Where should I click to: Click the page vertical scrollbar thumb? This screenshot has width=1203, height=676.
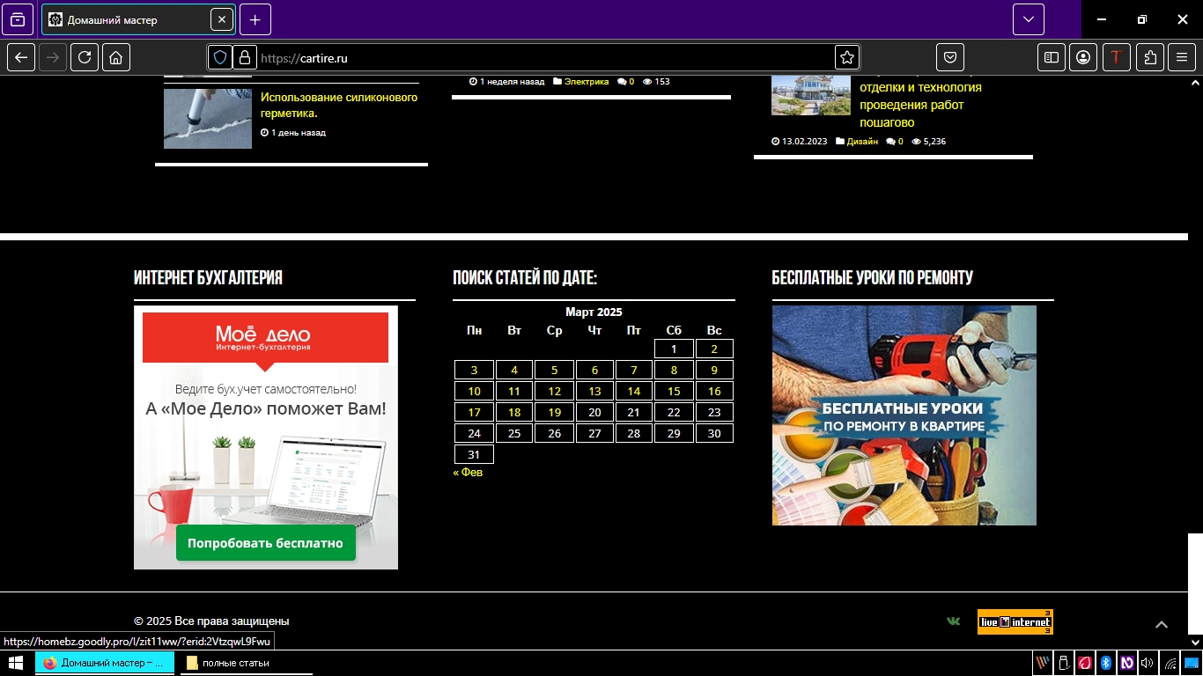(1195, 583)
